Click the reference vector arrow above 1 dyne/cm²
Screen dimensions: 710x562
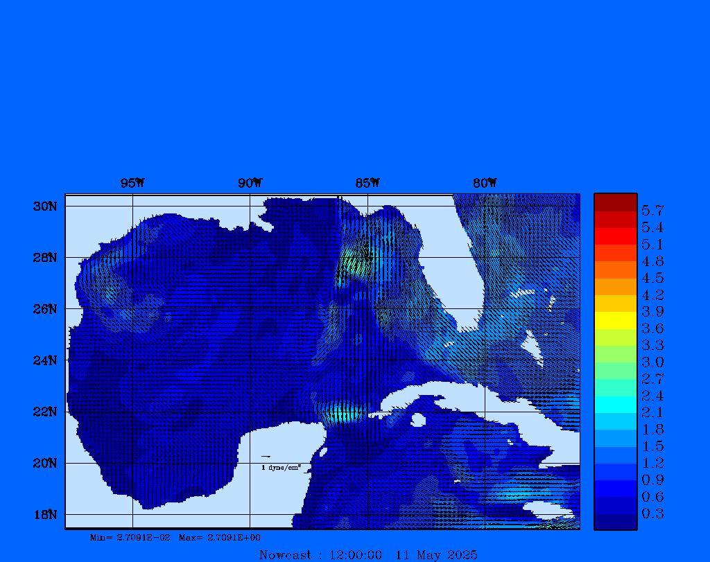tap(266, 457)
